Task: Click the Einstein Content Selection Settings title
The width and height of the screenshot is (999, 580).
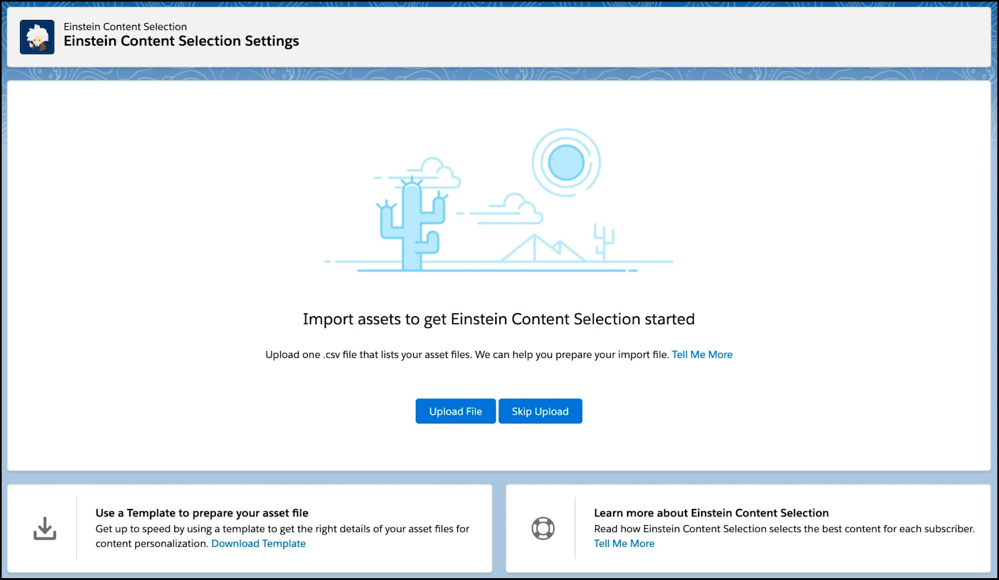Action: click(181, 41)
